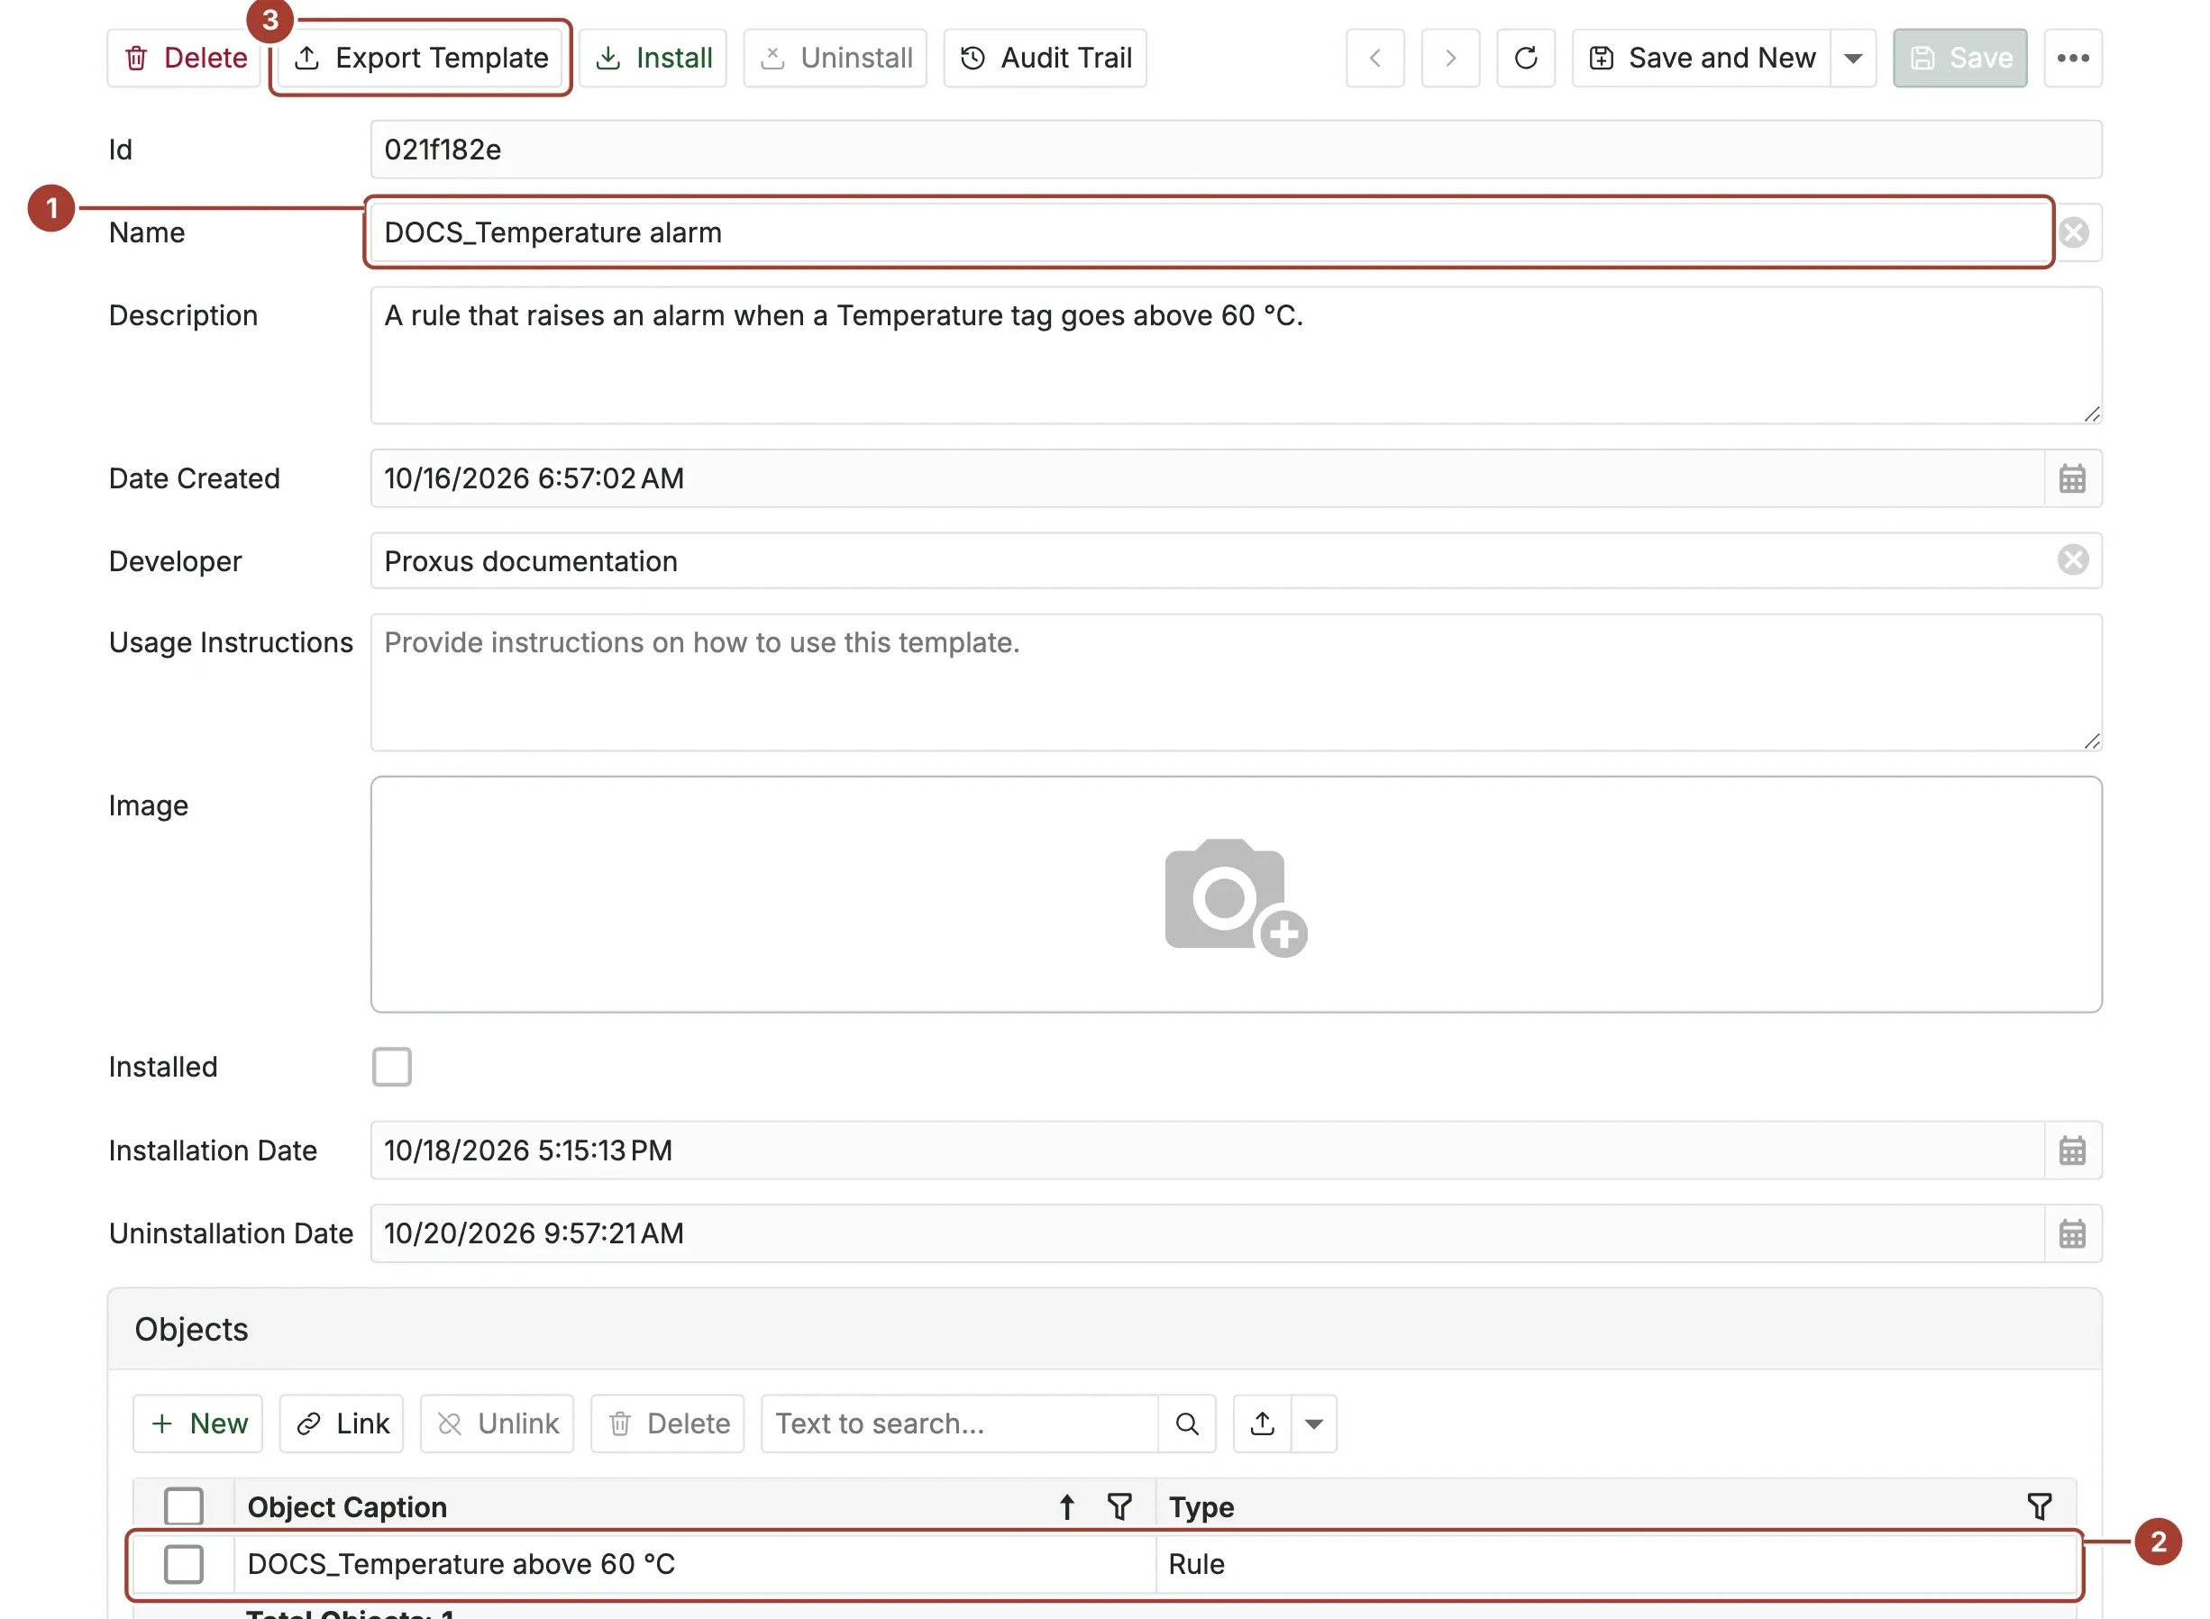Open Uninstallation Date calendar picker
2210x1619 pixels.
coord(2073,1232)
